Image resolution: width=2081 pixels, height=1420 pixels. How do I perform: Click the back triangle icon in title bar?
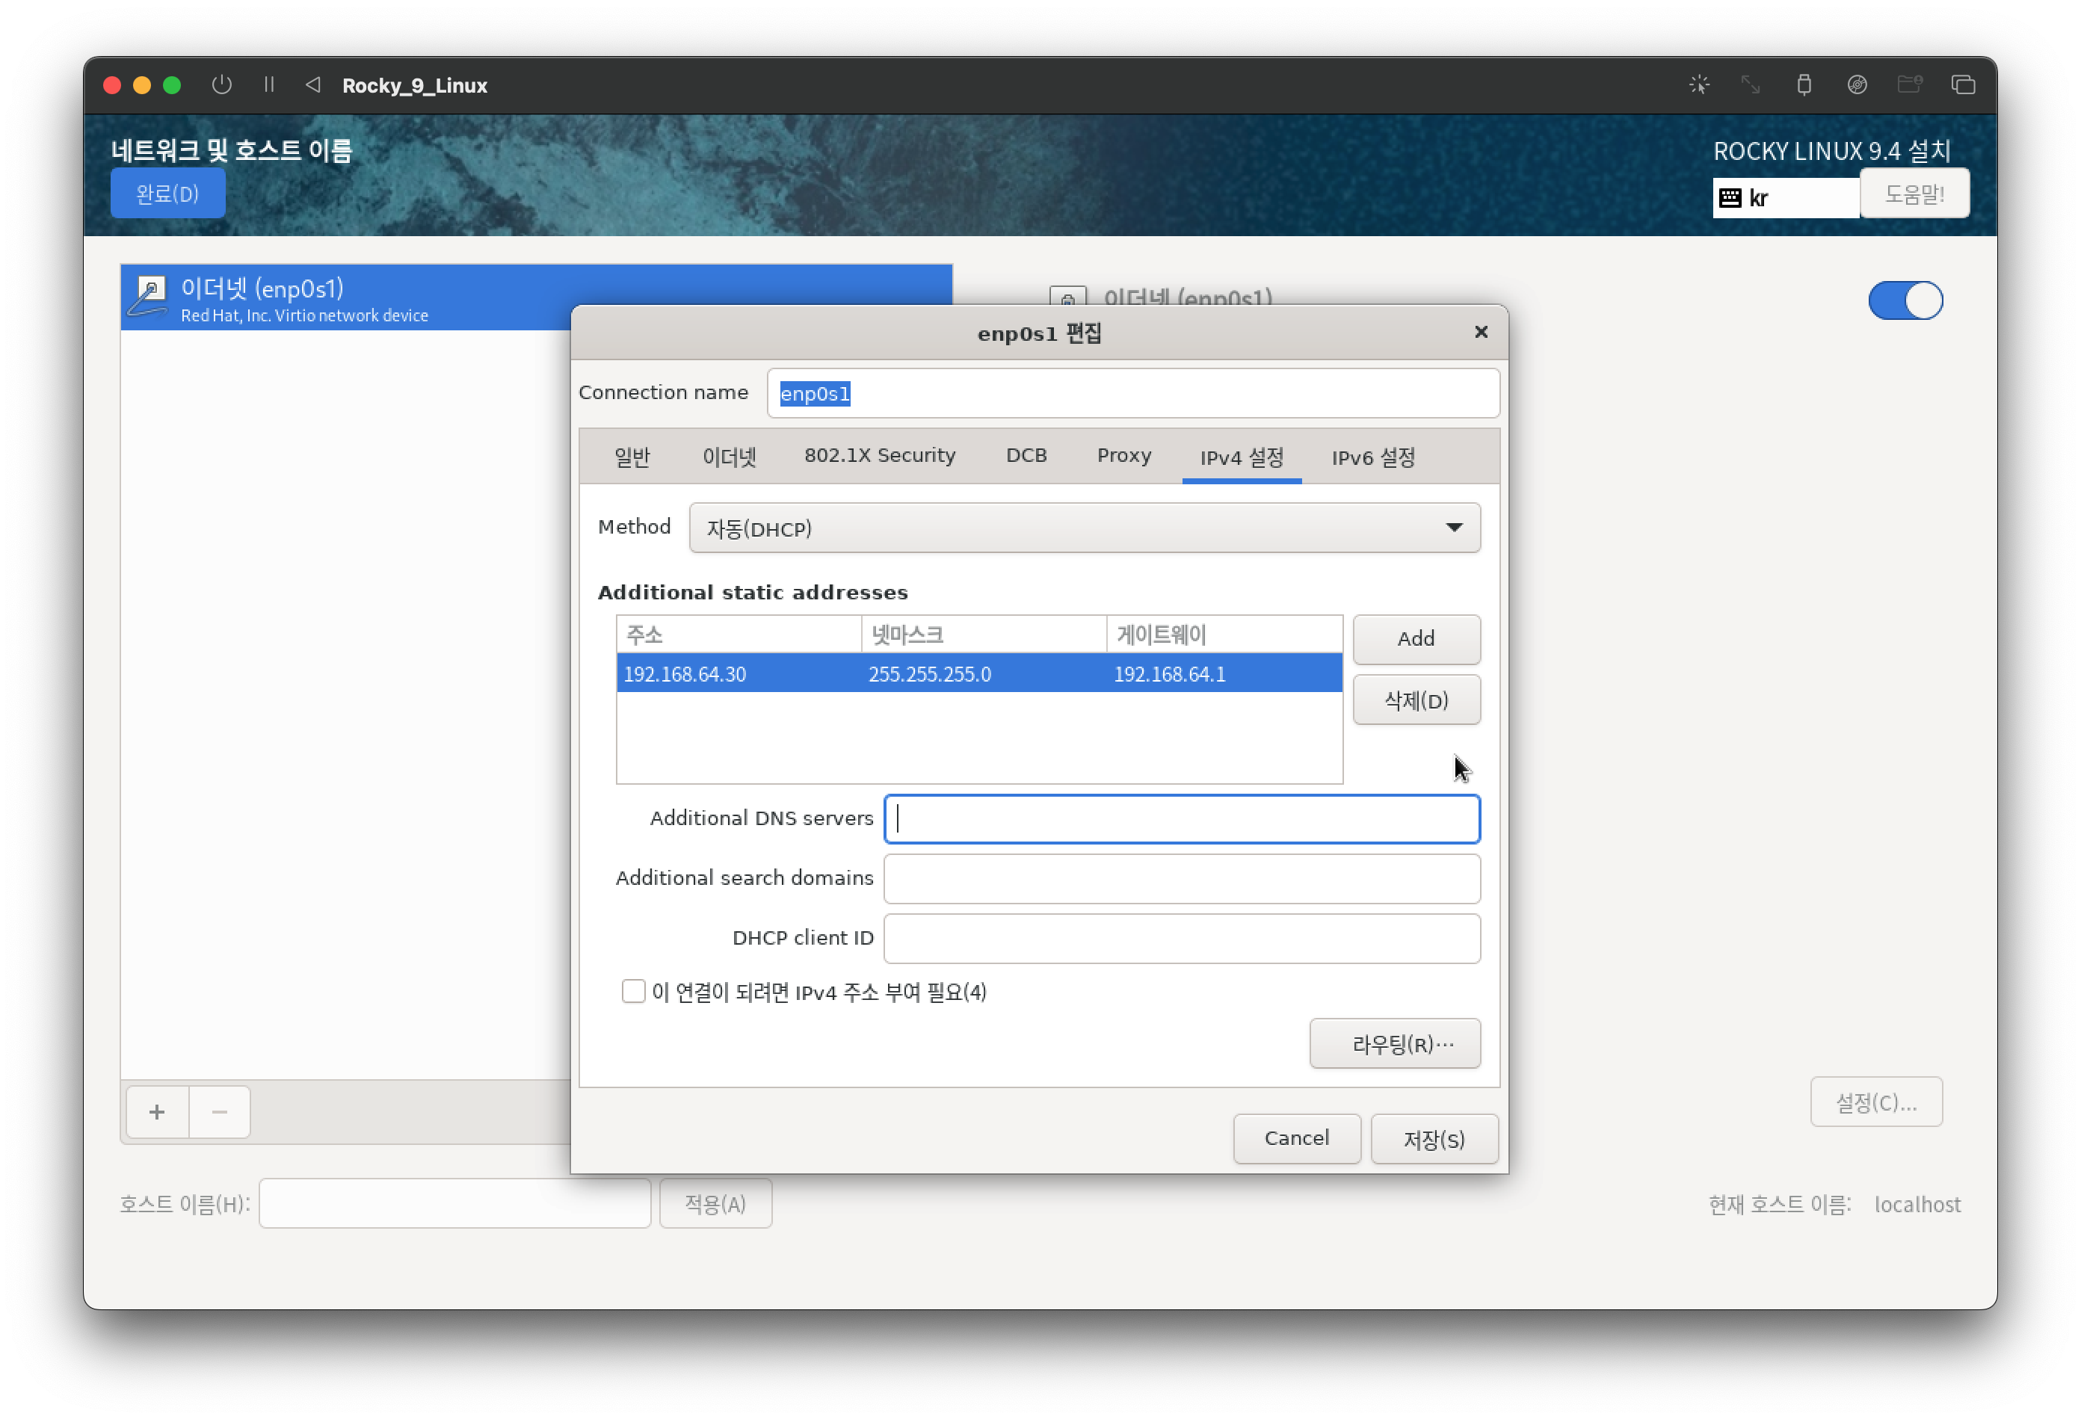pyautogui.click(x=312, y=85)
